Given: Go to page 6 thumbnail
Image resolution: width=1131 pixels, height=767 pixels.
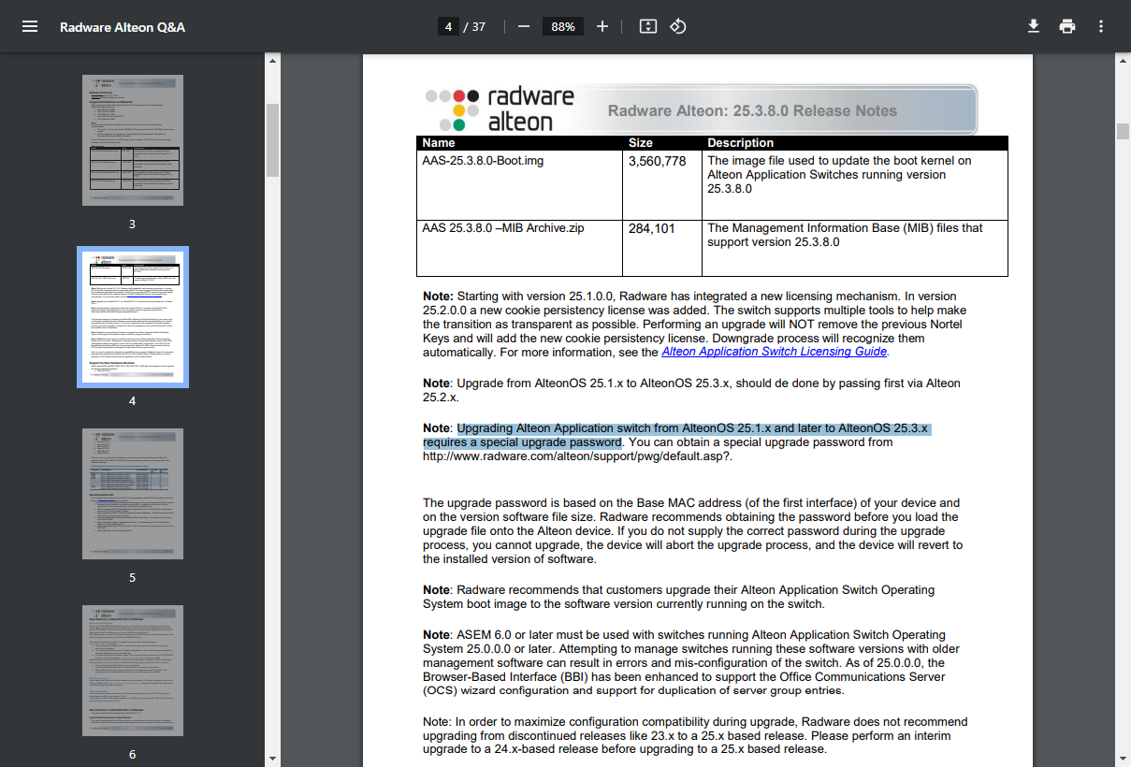Looking at the screenshot, I should coord(133,671).
